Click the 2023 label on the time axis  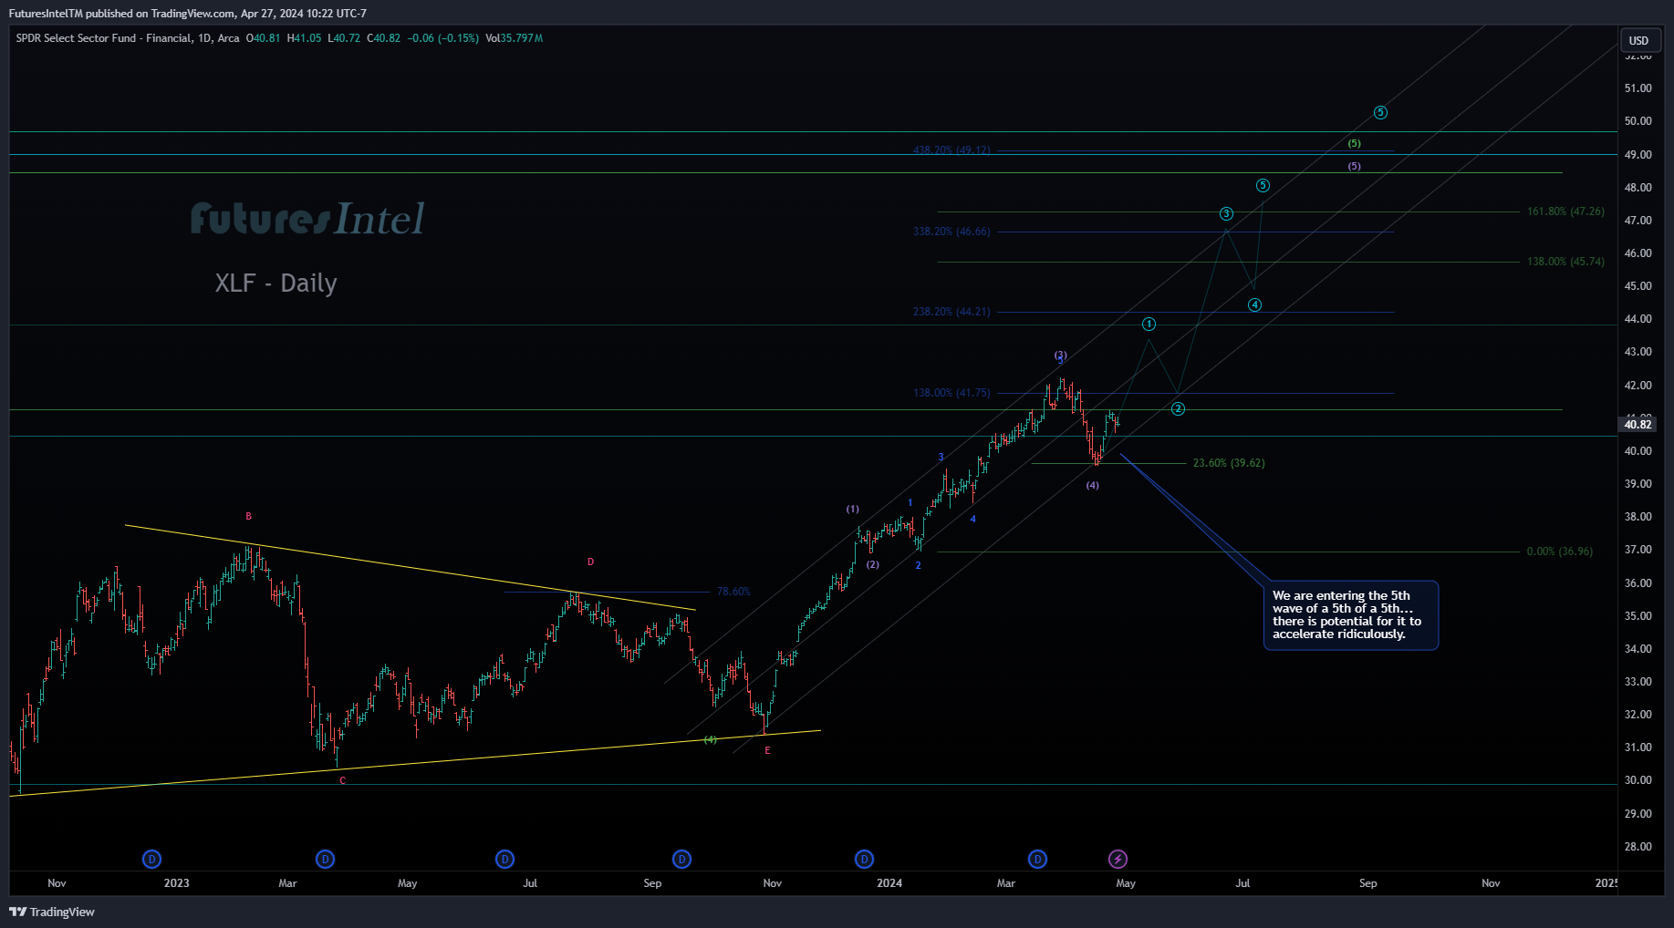coord(176,882)
